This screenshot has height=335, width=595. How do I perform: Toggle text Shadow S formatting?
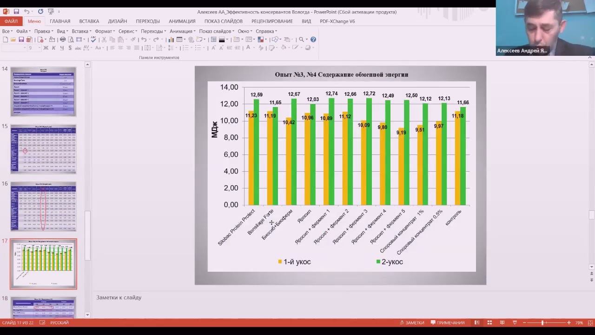70,47
